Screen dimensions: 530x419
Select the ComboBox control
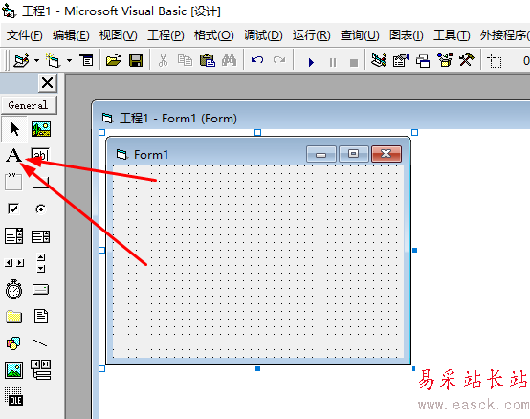(13, 236)
